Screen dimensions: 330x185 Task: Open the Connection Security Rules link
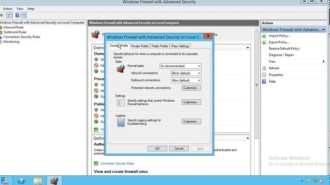(x=117, y=163)
